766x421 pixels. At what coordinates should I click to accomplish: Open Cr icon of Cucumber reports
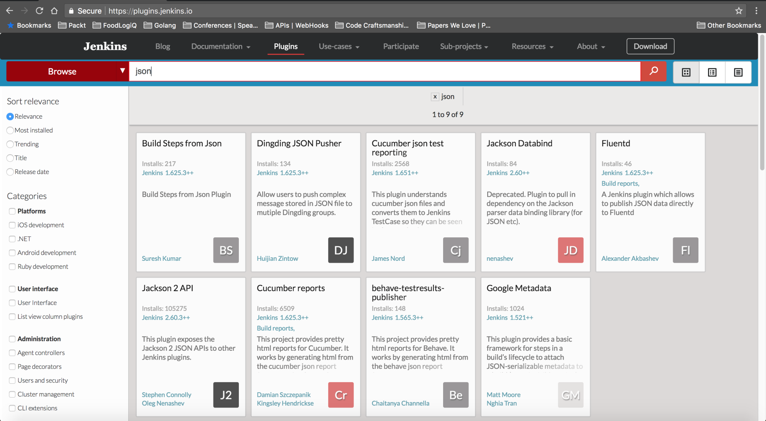click(341, 395)
